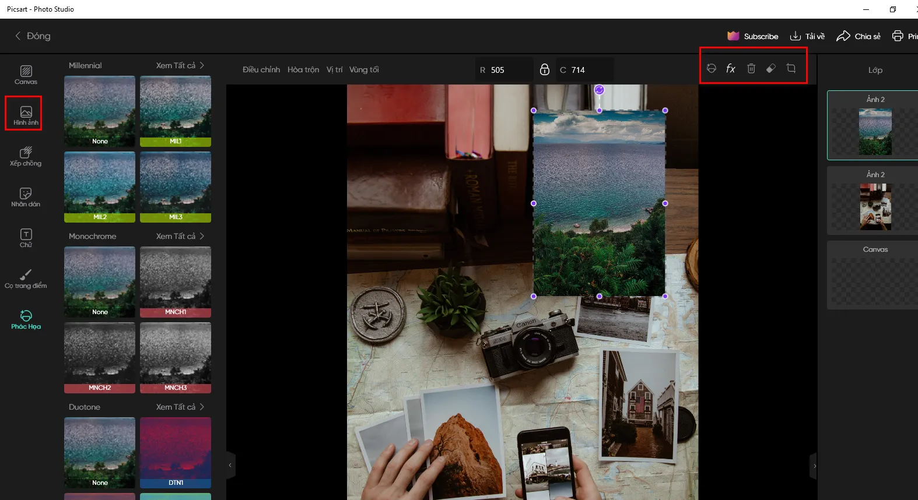This screenshot has width=918, height=500.
Task: Click the left-middle resize handle of image
Action: [534, 203]
